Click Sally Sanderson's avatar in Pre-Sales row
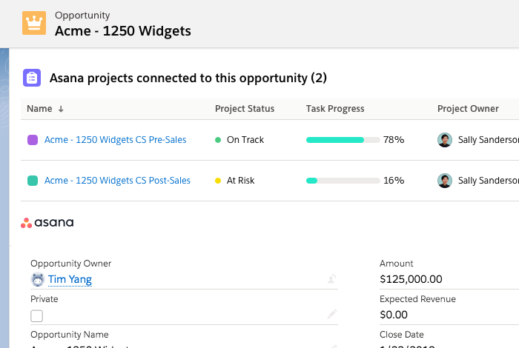Viewport: 519px width, 348px height. coord(445,140)
